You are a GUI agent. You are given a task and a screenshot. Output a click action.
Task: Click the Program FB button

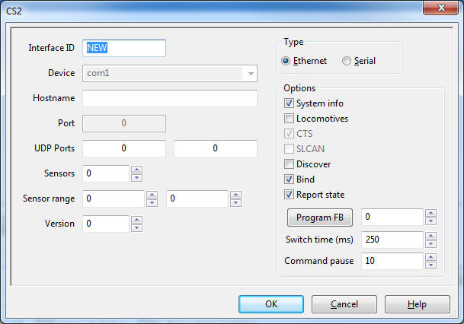click(320, 218)
